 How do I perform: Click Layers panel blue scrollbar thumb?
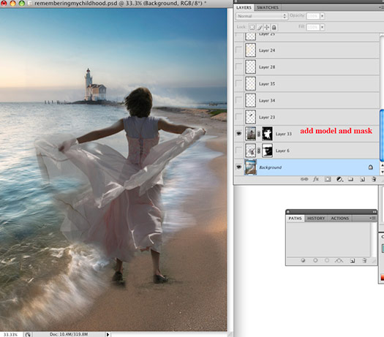coord(382,135)
